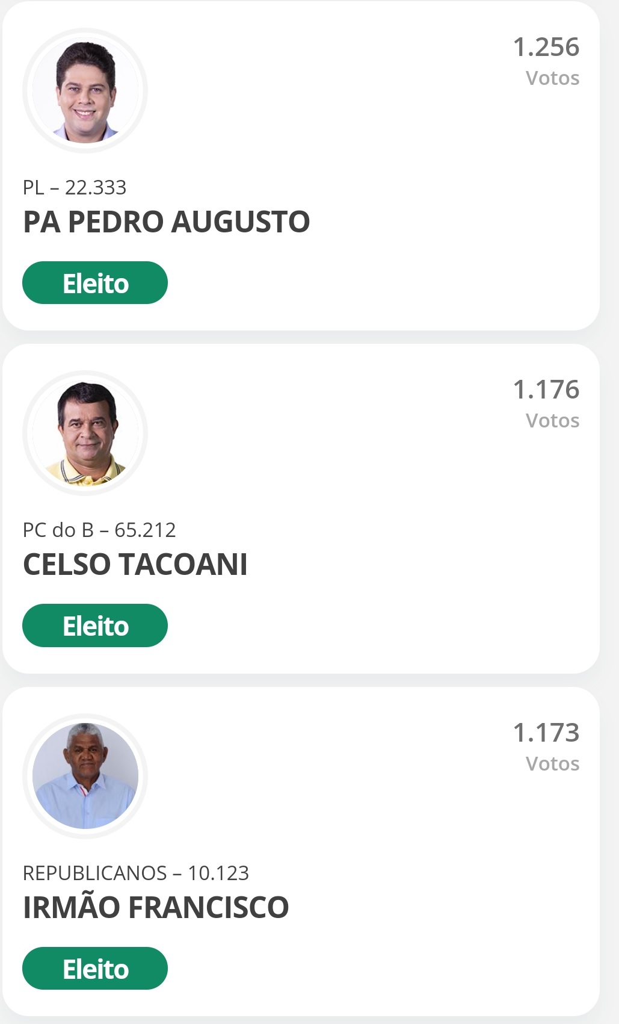Click the 1.256 vote count
The width and height of the screenshot is (619, 1024).
(x=546, y=47)
